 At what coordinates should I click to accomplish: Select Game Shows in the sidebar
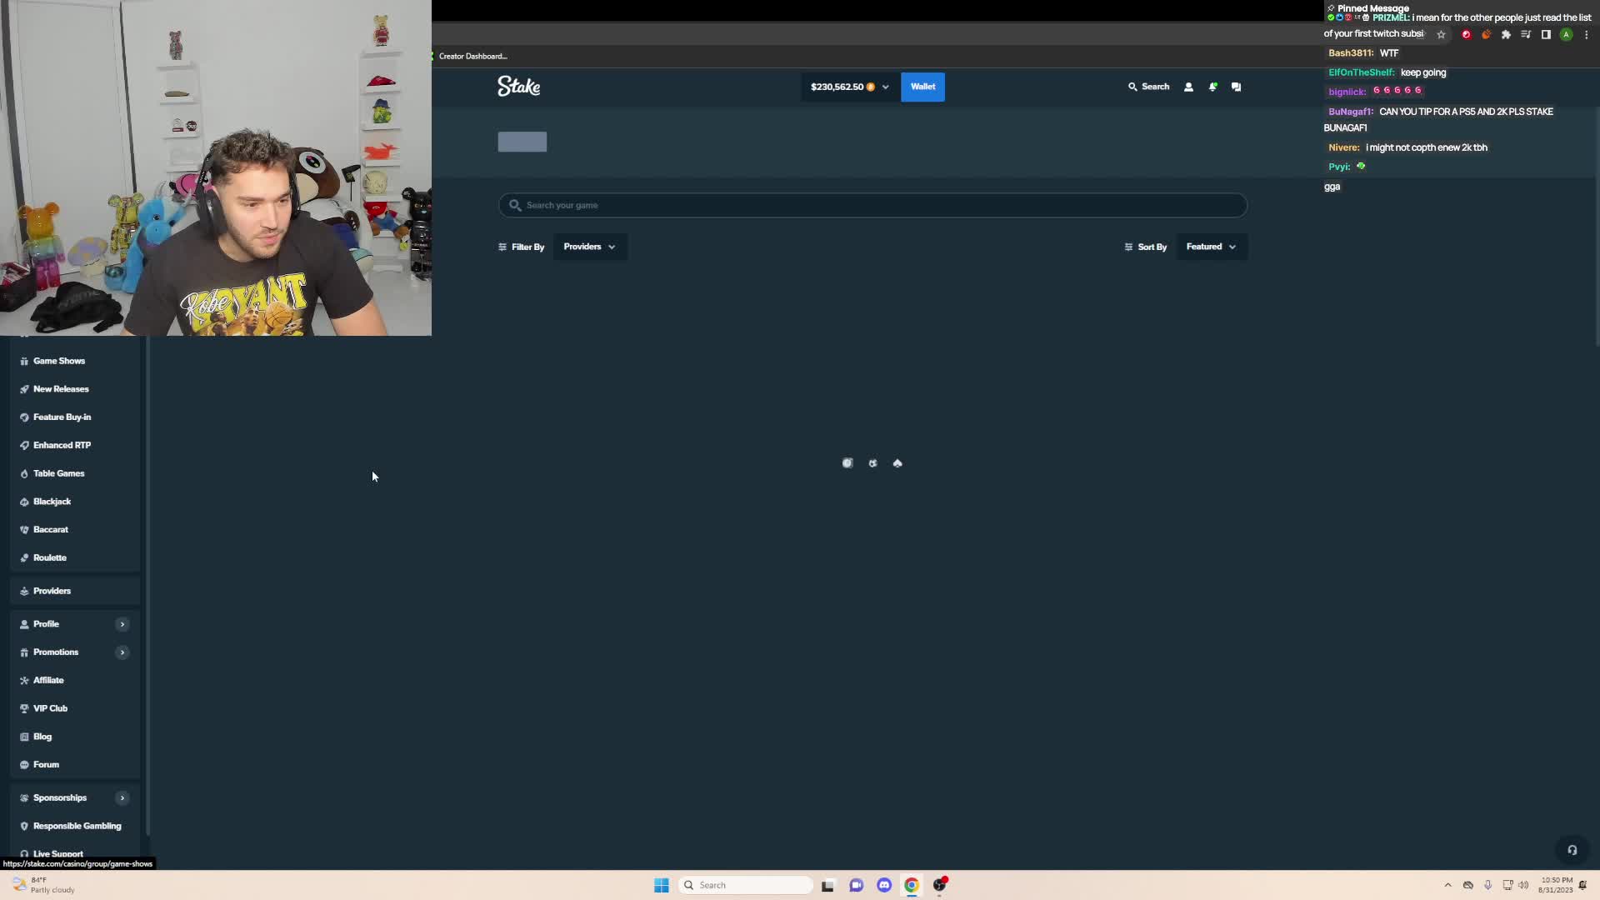pos(58,360)
